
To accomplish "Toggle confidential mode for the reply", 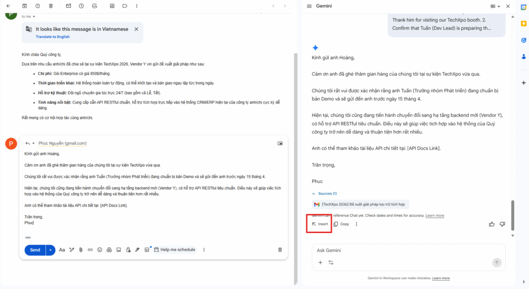I will pos(128,250).
